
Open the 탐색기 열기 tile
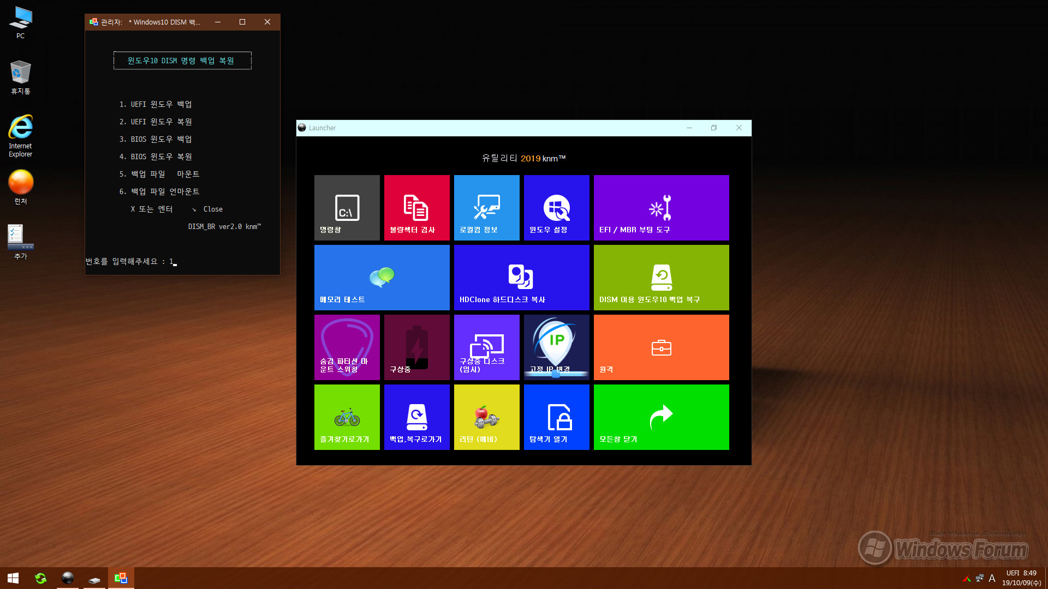click(556, 417)
